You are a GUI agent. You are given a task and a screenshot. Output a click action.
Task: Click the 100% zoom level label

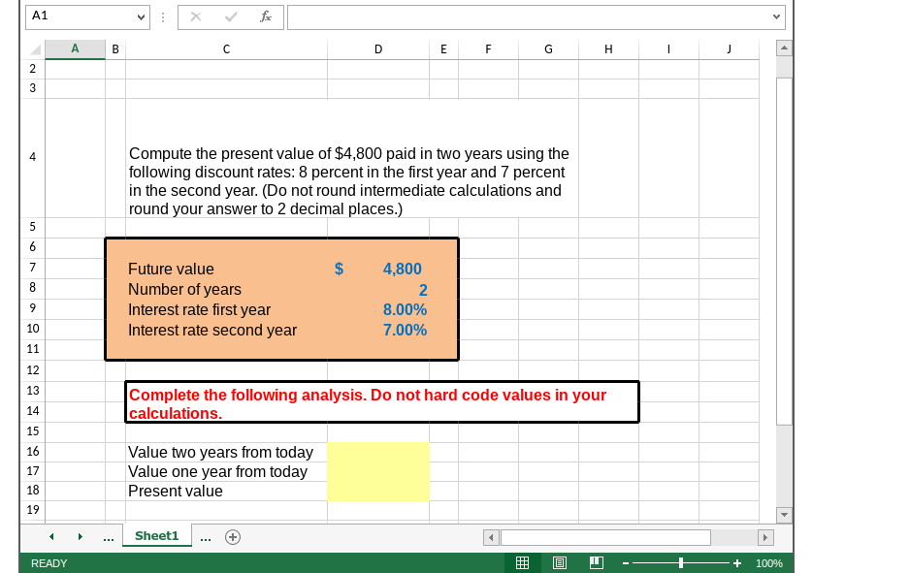coord(769,562)
